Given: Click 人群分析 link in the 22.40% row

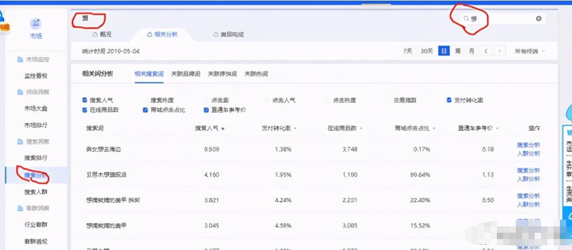Looking at the screenshot, I should point(528,204).
